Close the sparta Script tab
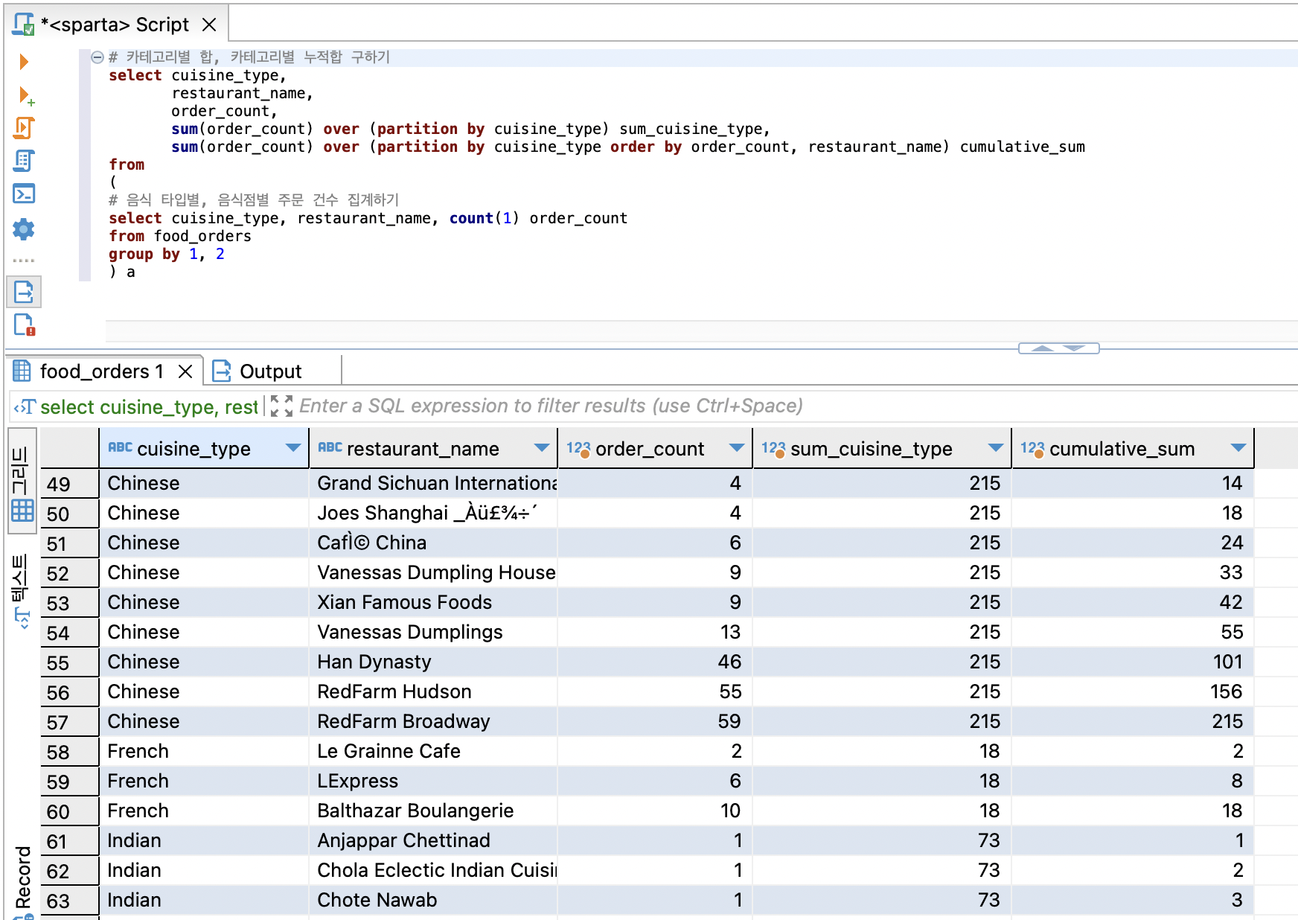This screenshot has width=1298, height=920. pos(209,25)
